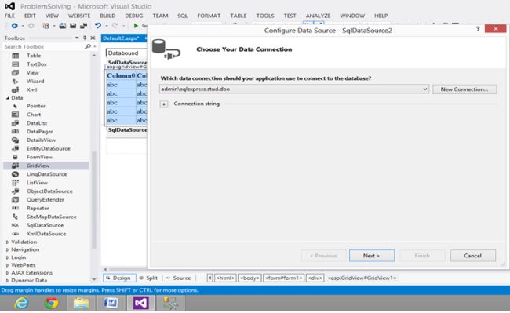510x313 pixels.
Task: Select the GridView control in Toolbox
Action: 46,166
